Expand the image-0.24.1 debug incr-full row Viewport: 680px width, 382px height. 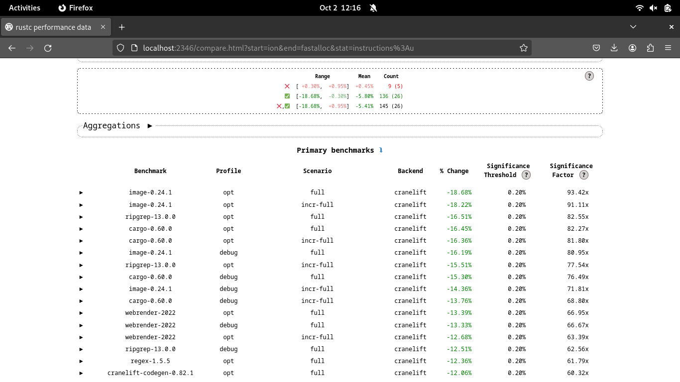(81, 289)
